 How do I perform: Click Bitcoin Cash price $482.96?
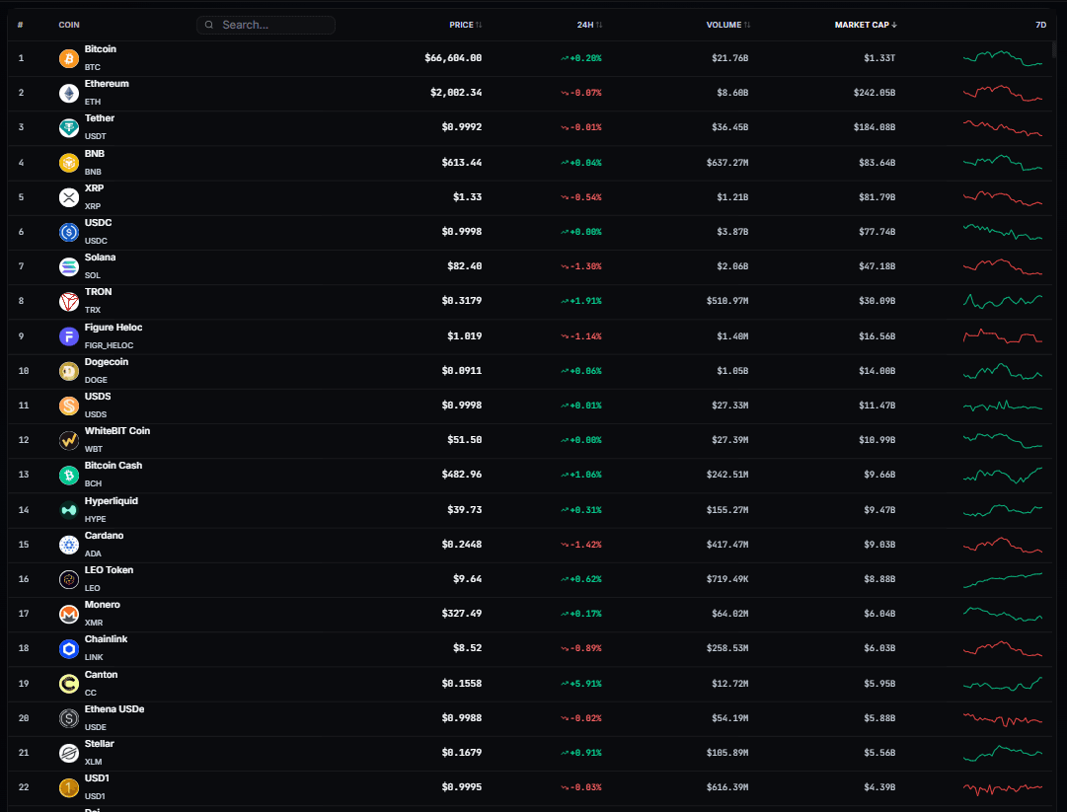(461, 476)
